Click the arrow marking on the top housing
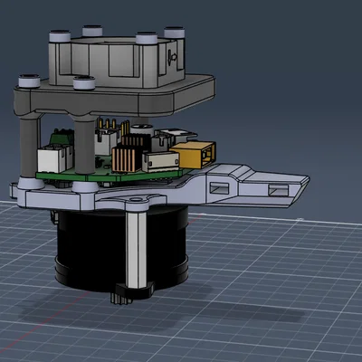This screenshot has height=362, width=362. (x=173, y=56)
